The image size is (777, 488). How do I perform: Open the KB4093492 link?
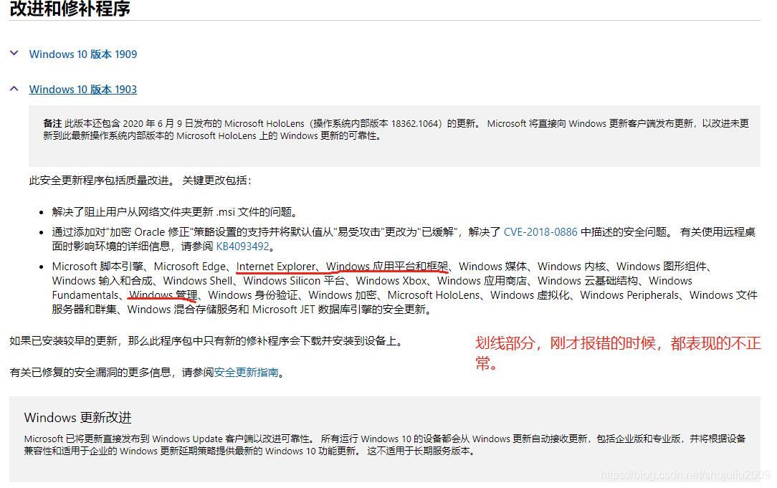pyautogui.click(x=242, y=247)
